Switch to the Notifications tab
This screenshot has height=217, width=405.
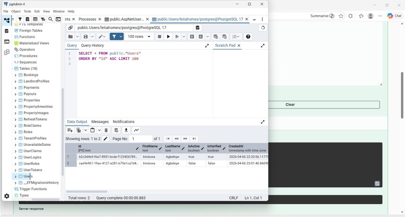point(124,122)
